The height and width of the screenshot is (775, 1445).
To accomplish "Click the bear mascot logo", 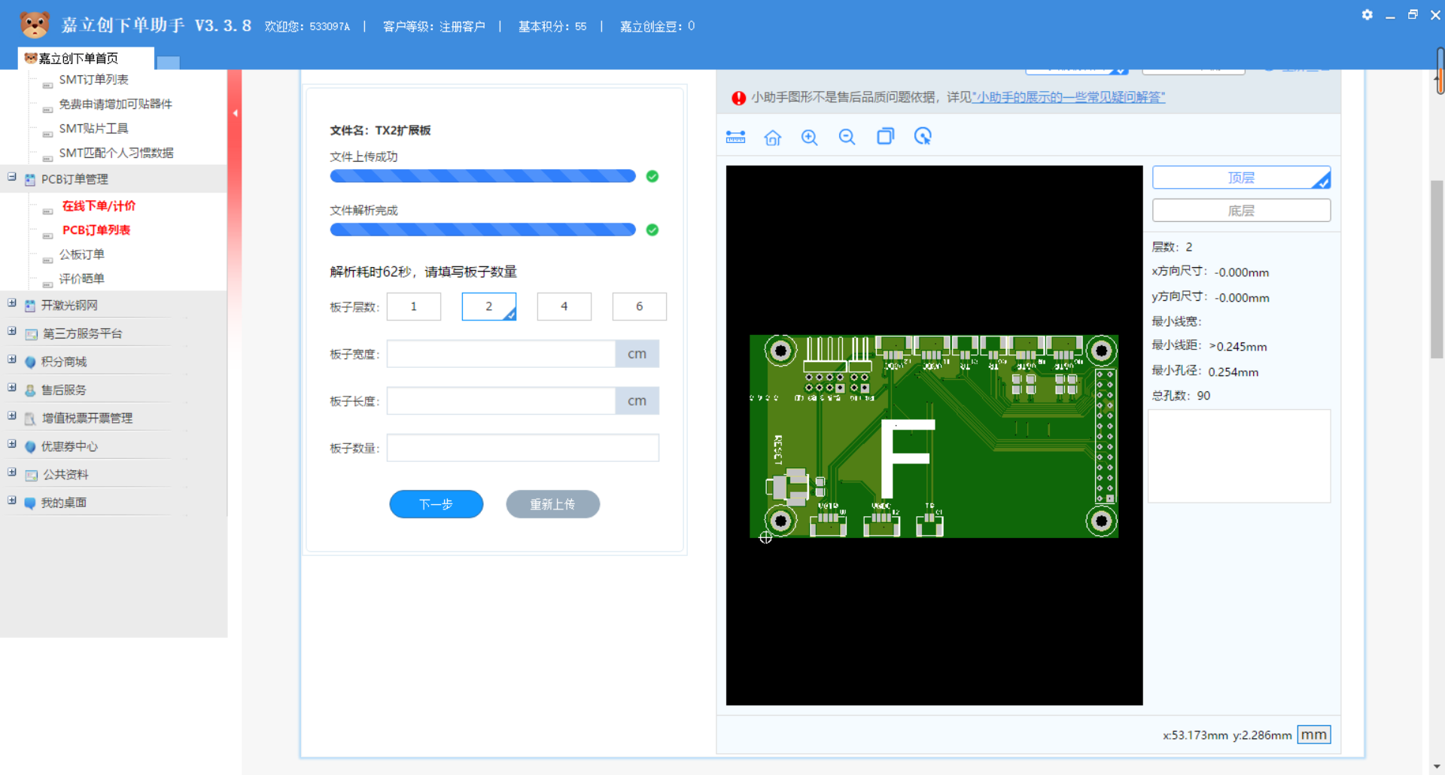I will coord(35,25).
